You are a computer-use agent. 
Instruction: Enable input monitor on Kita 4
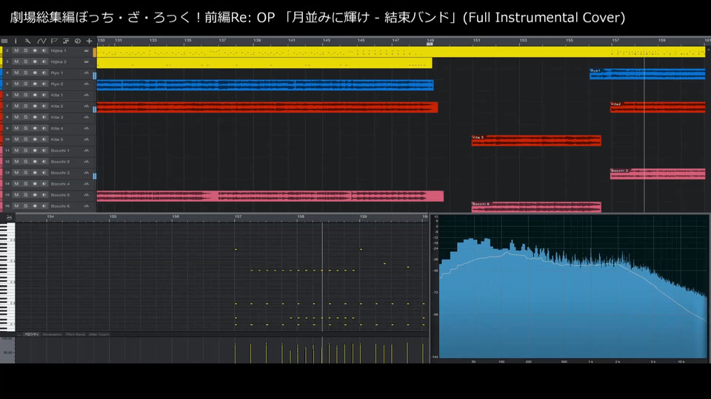44,129
